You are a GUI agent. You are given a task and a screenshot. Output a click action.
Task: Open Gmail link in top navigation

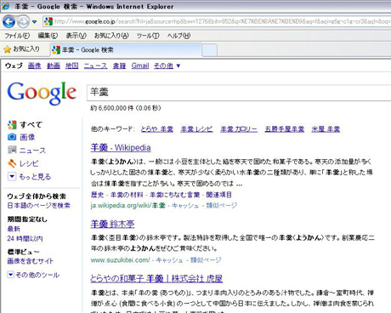click(140, 65)
